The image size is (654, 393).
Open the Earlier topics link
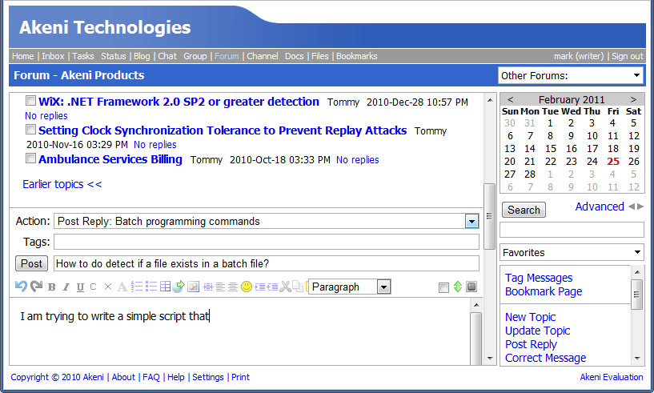point(62,184)
